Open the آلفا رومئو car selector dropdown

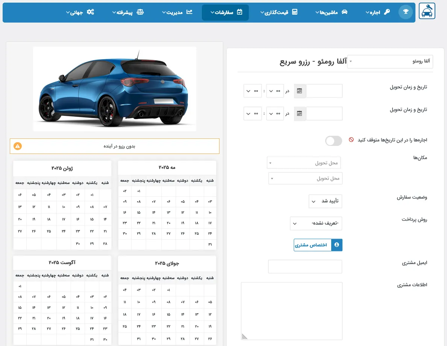click(390, 61)
